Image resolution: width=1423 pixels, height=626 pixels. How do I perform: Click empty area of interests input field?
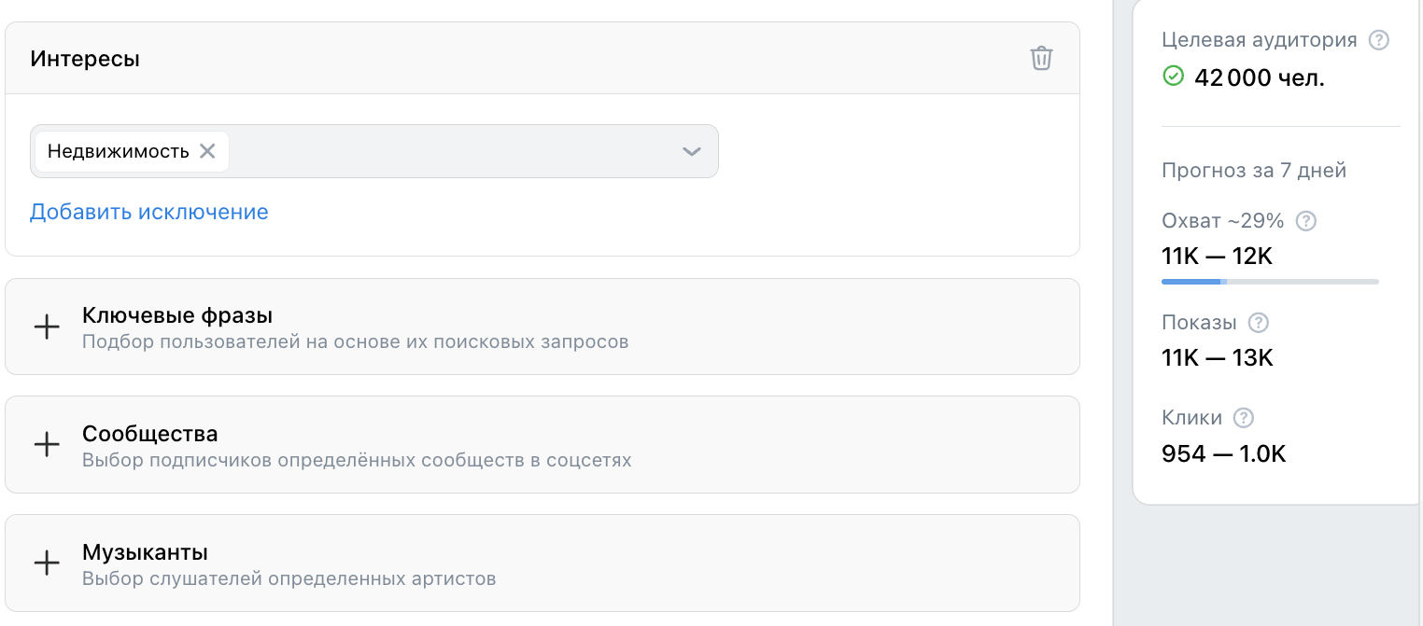point(448,151)
